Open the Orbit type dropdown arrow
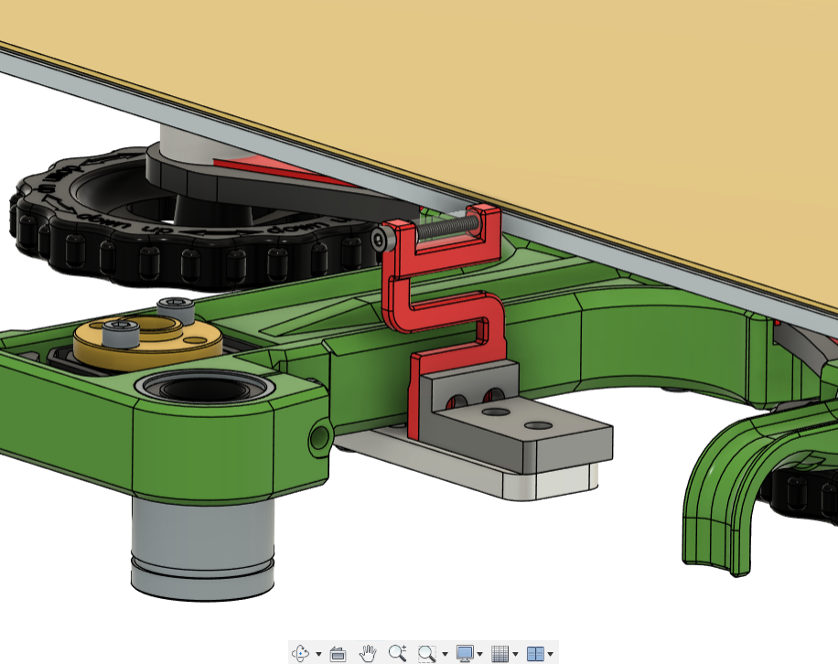Image resolution: width=838 pixels, height=664 pixels. [x=318, y=654]
